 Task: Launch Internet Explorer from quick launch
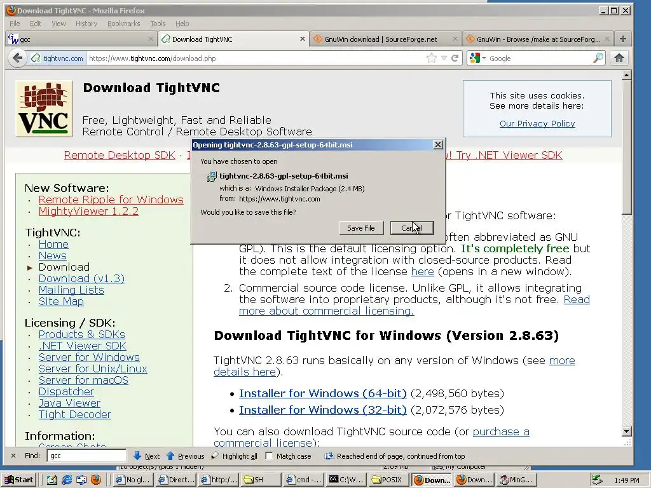66,480
